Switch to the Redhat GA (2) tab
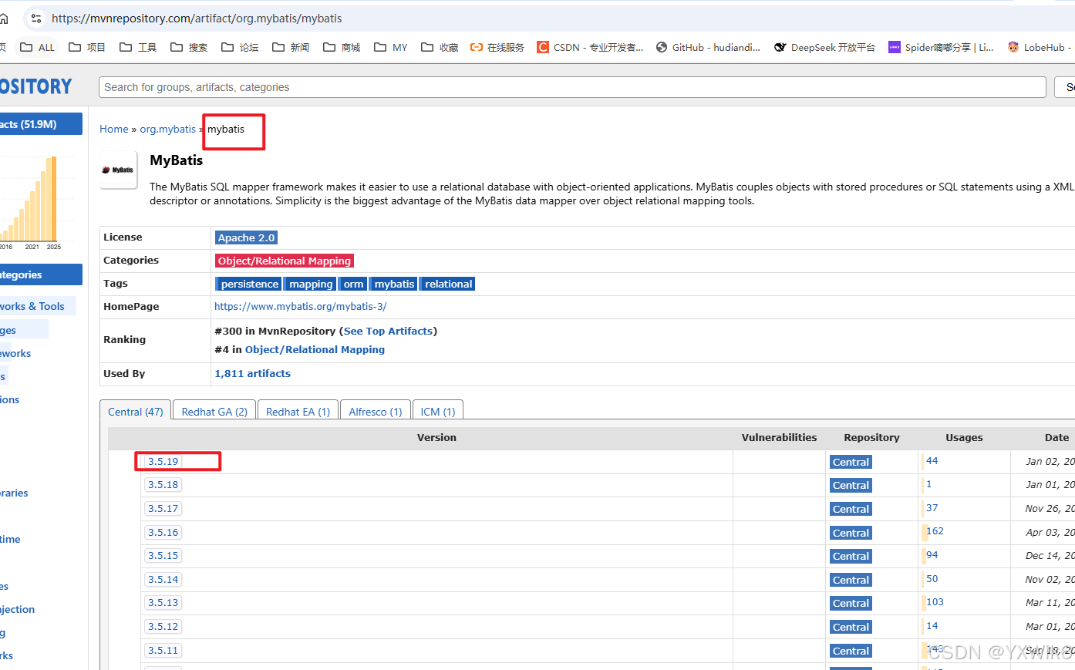This screenshot has height=670, width=1075. (214, 411)
